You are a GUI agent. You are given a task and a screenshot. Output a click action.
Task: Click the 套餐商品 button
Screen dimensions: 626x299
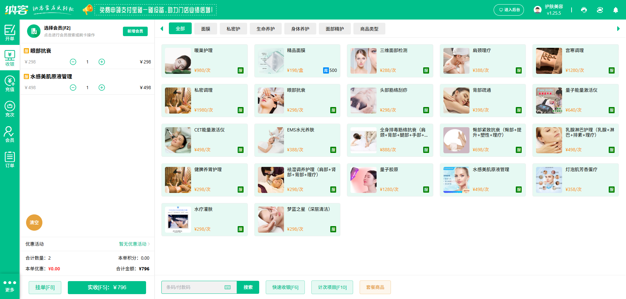(375, 287)
